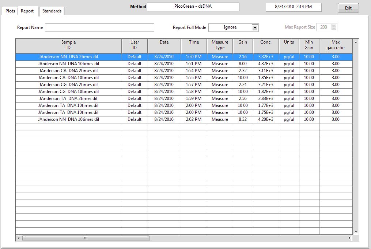Select row 'JAnderson CA DNA 2times dil'

coord(184,71)
